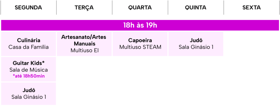
Task: Select the SEXTA column header
Action: (252, 7)
